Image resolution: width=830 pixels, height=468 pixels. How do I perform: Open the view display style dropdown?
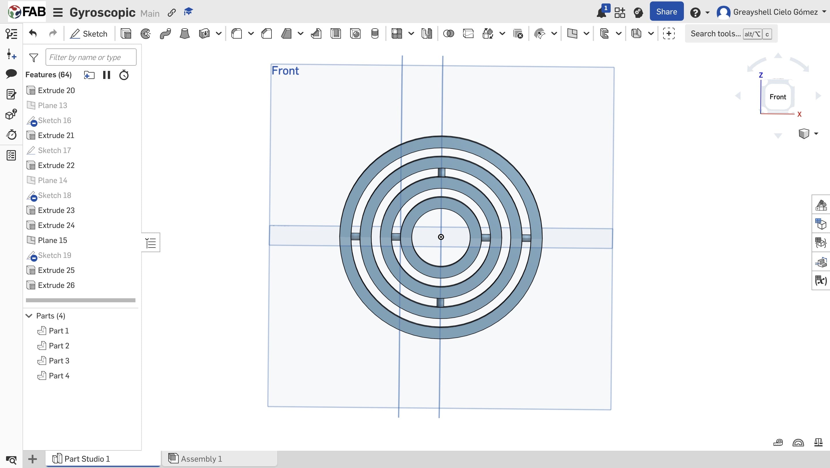click(816, 133)
